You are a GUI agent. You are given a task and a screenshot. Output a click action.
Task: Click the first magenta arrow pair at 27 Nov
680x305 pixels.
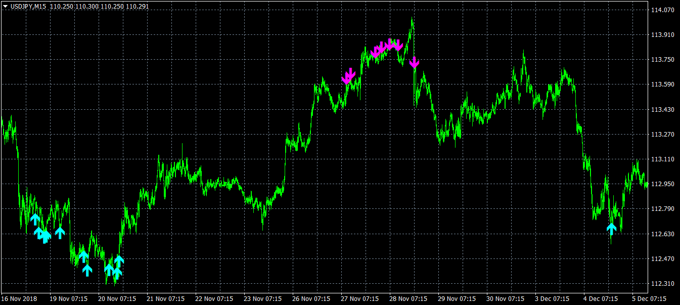click(x=348, y=76)
